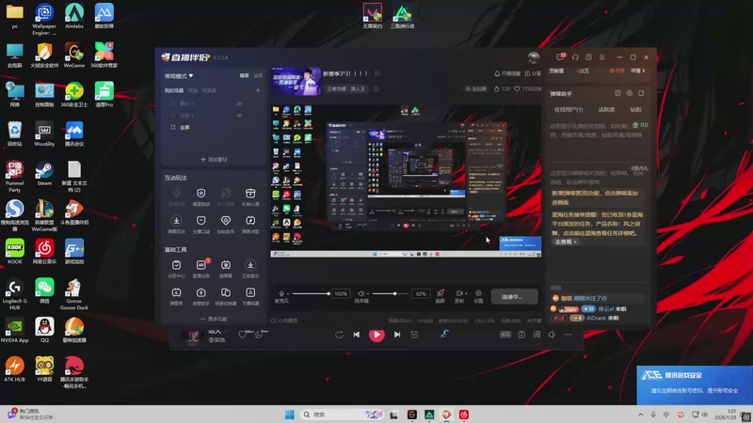Skip to next track in music player
Viewport: 753px width, 423px height.
[x=397, y=335]
